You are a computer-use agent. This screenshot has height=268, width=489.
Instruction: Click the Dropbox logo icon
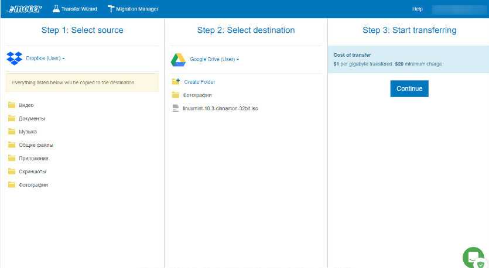click(14, 59)
